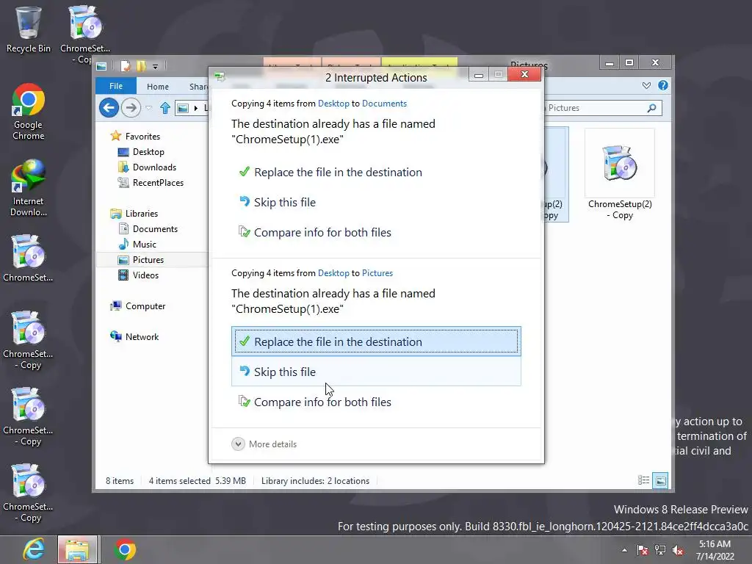Click the muted volume tray icon
The width and height of the screenshot is (752, 564).
tap(678, 550)
